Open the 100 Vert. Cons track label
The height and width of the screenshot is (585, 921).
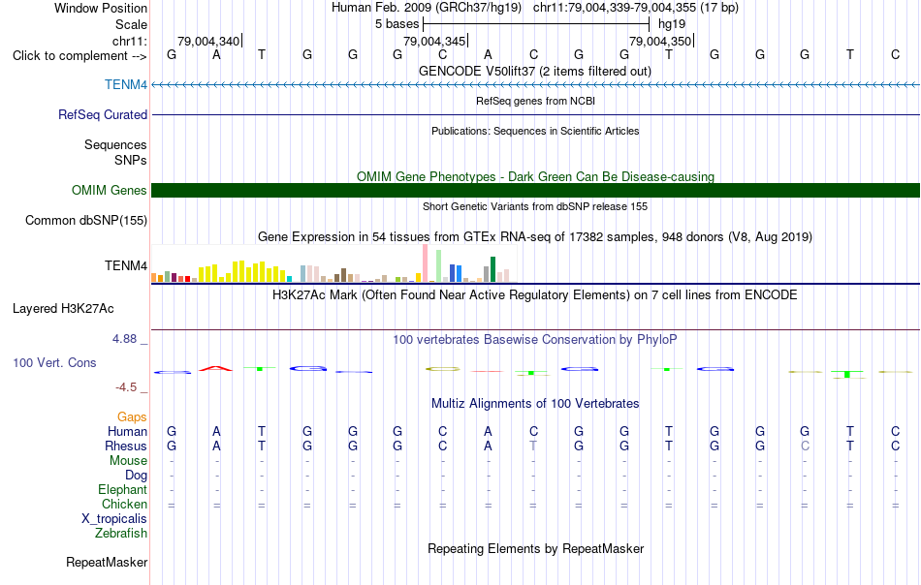[54, 362]
